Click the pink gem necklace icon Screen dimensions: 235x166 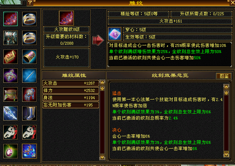tap(10, 151)
